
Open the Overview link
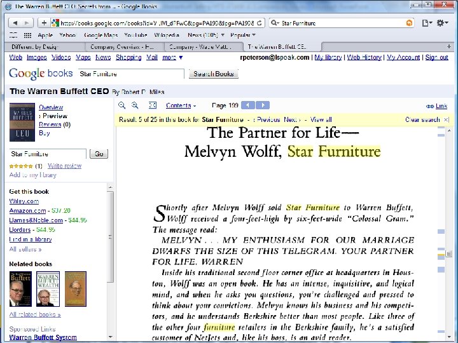(x=51, y=107)
